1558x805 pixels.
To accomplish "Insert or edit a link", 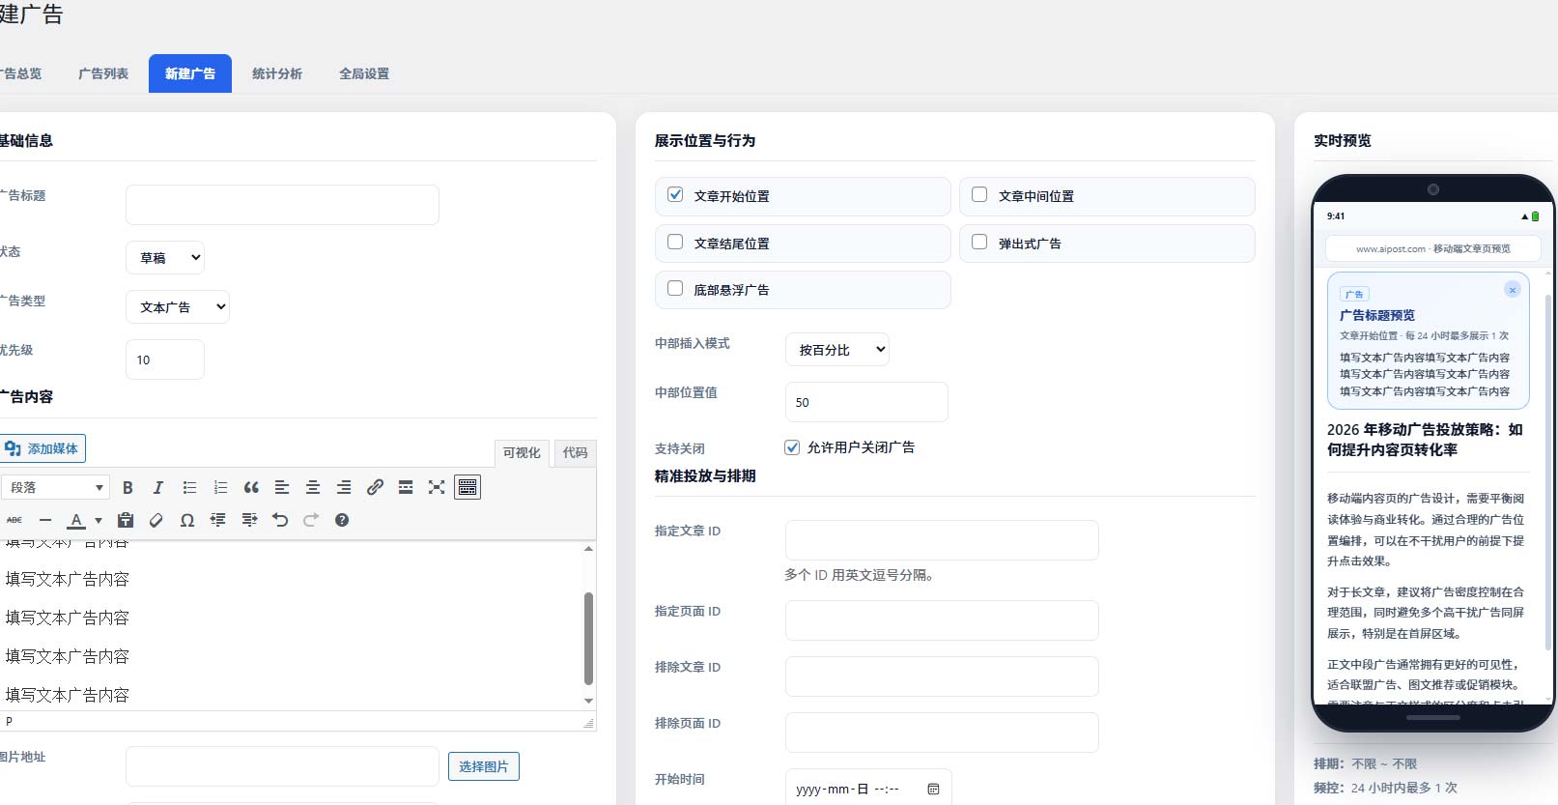I will [x=375, y=488].
